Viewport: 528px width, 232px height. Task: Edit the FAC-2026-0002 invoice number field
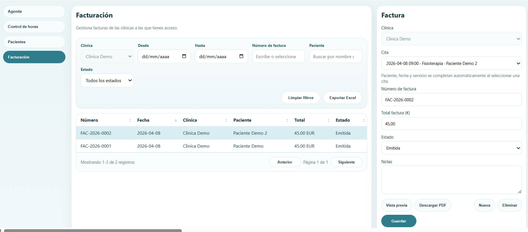[x=451, y=100]
